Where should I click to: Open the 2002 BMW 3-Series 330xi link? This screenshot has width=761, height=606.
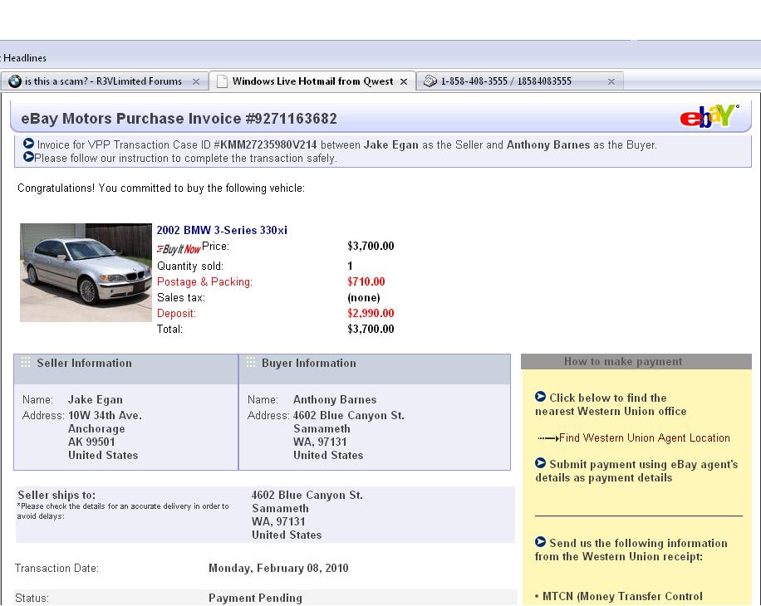tap(222, 230)
